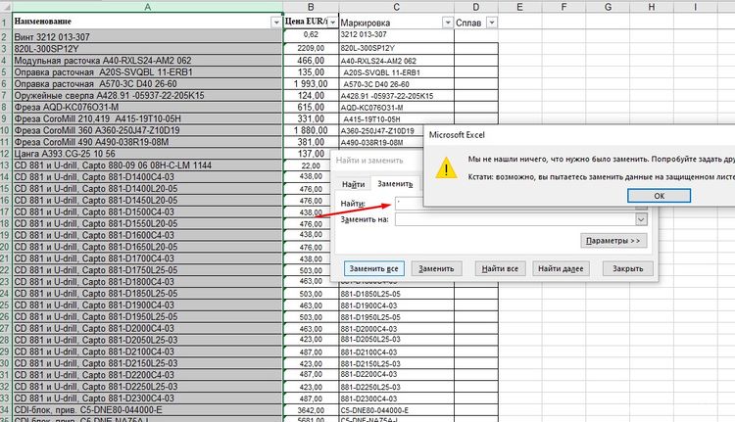
Task: Select row 10 header
Action: tap(6, 130)
